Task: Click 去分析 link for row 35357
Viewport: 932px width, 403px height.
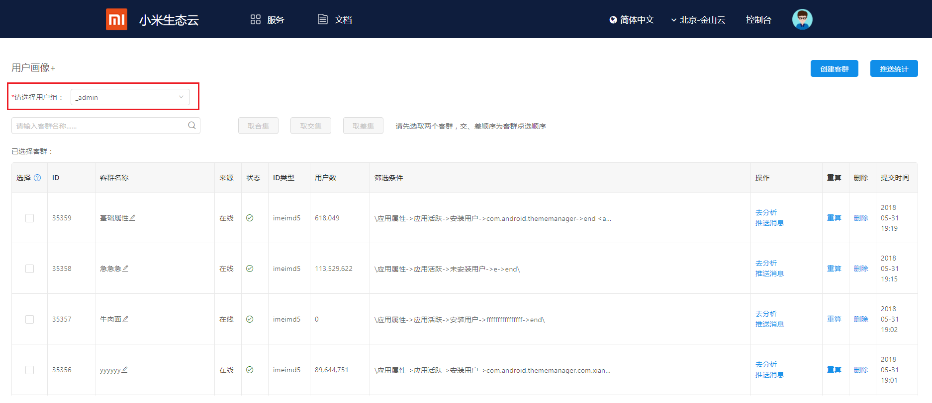Action: click(766, 314)
